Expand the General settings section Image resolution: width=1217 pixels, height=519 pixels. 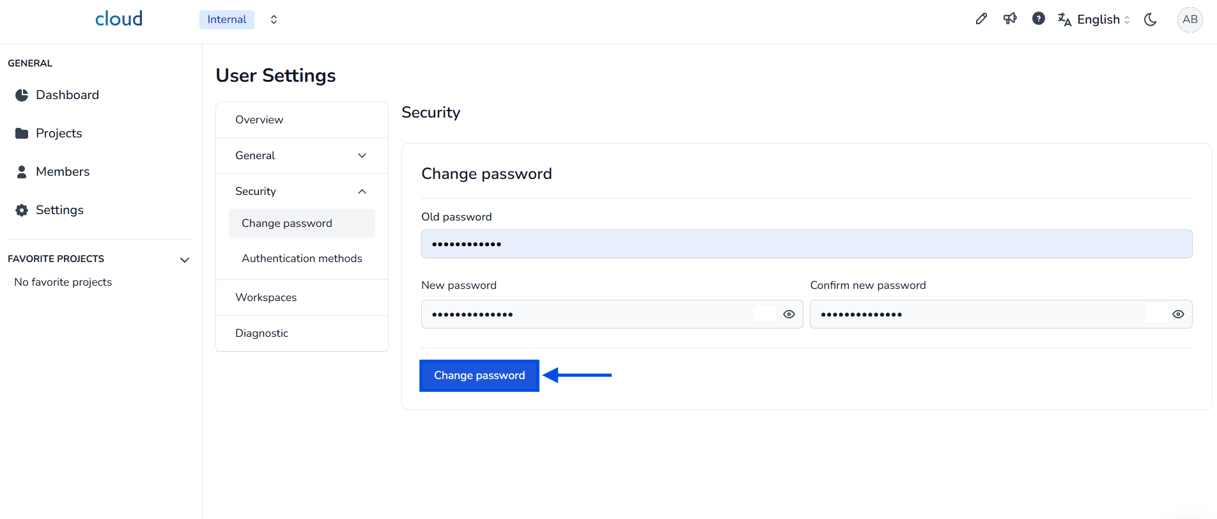pos(362,156)
